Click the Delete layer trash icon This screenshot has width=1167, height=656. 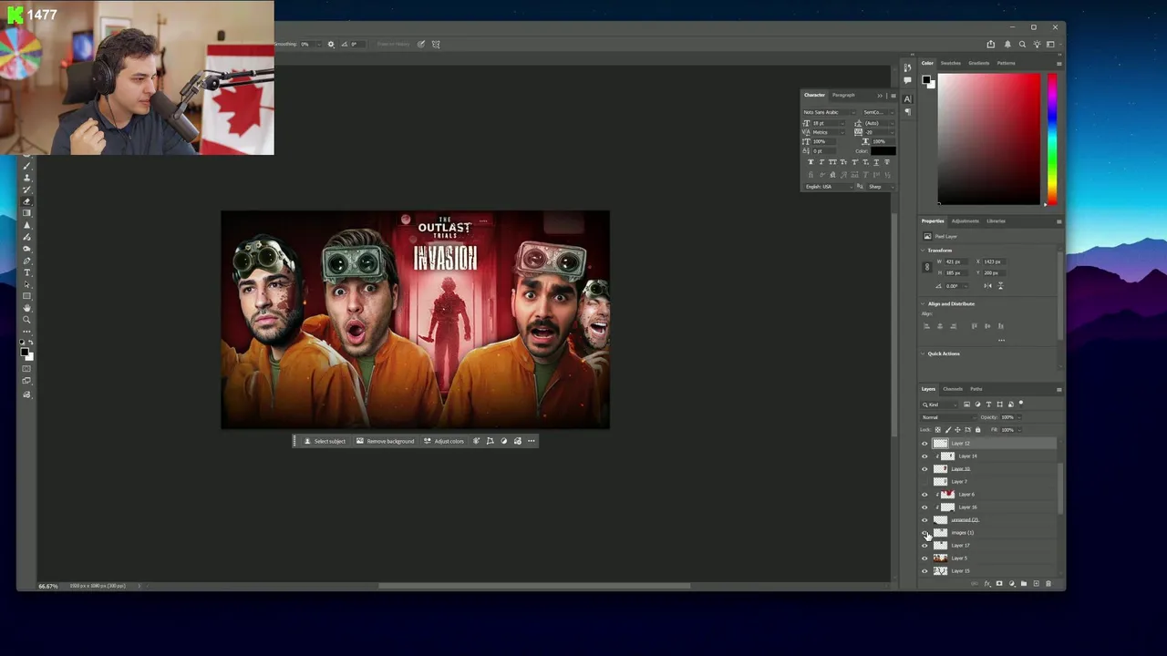[x=1048, y=583]
